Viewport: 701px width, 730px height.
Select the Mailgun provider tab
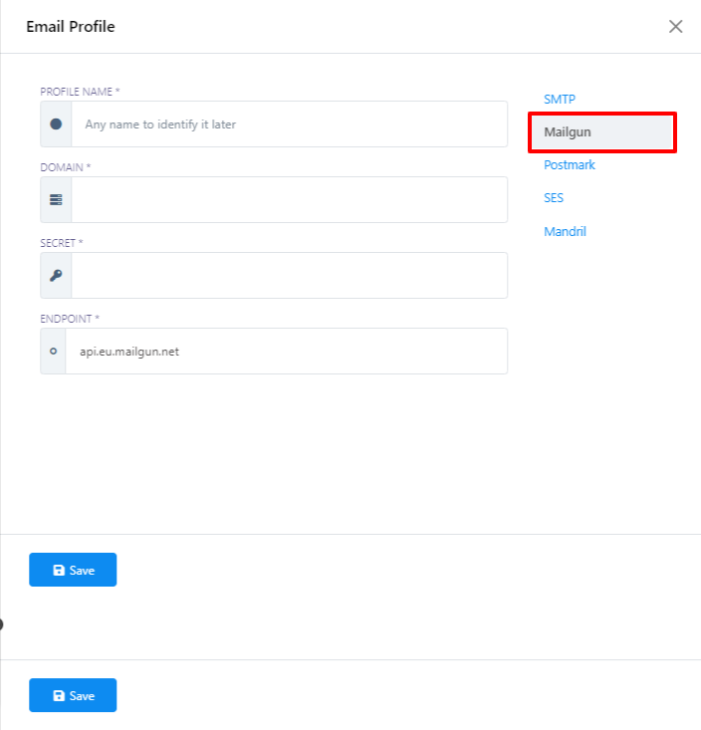tap(568, 131)
